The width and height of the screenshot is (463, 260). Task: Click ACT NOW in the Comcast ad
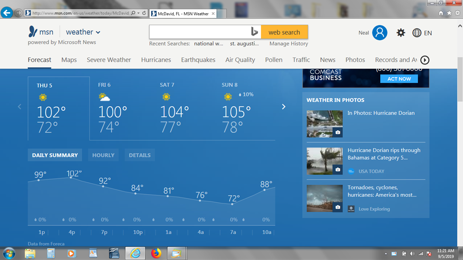pyautogui.click(x=399, y=79)
